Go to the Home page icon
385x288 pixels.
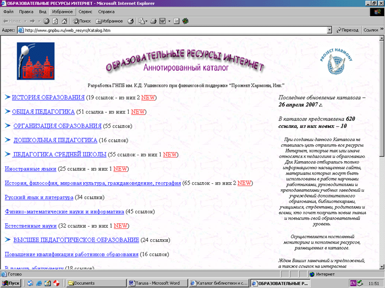(64, 21)
